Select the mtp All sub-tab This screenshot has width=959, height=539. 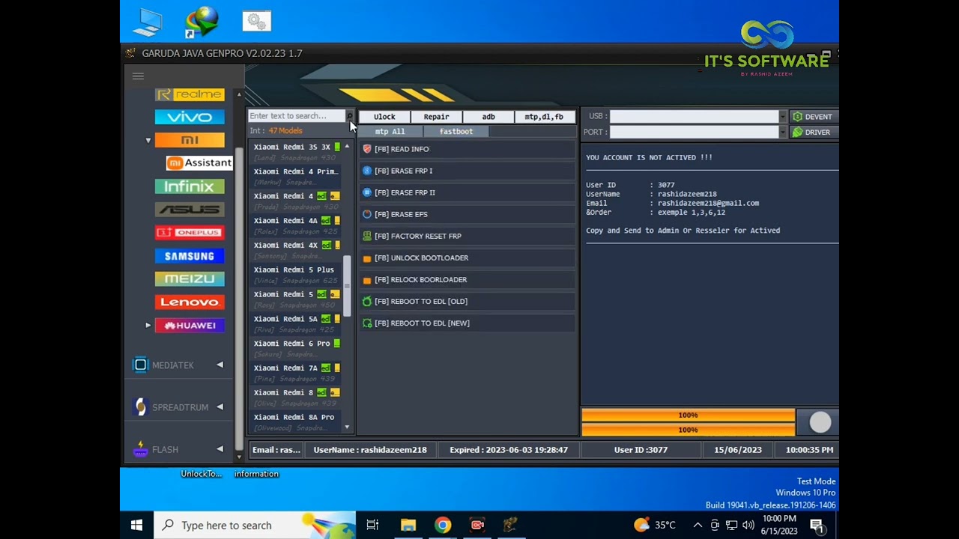tap(390, 131)
